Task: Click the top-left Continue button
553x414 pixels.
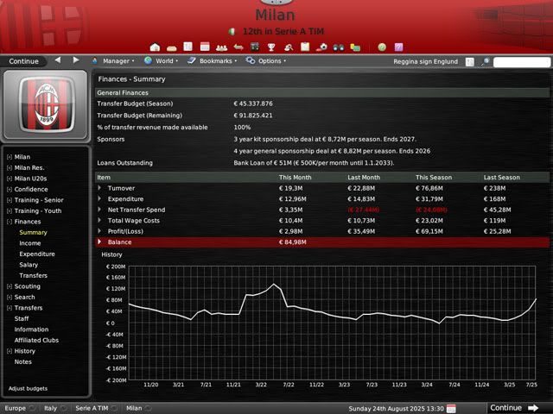Action: (23, 61)
